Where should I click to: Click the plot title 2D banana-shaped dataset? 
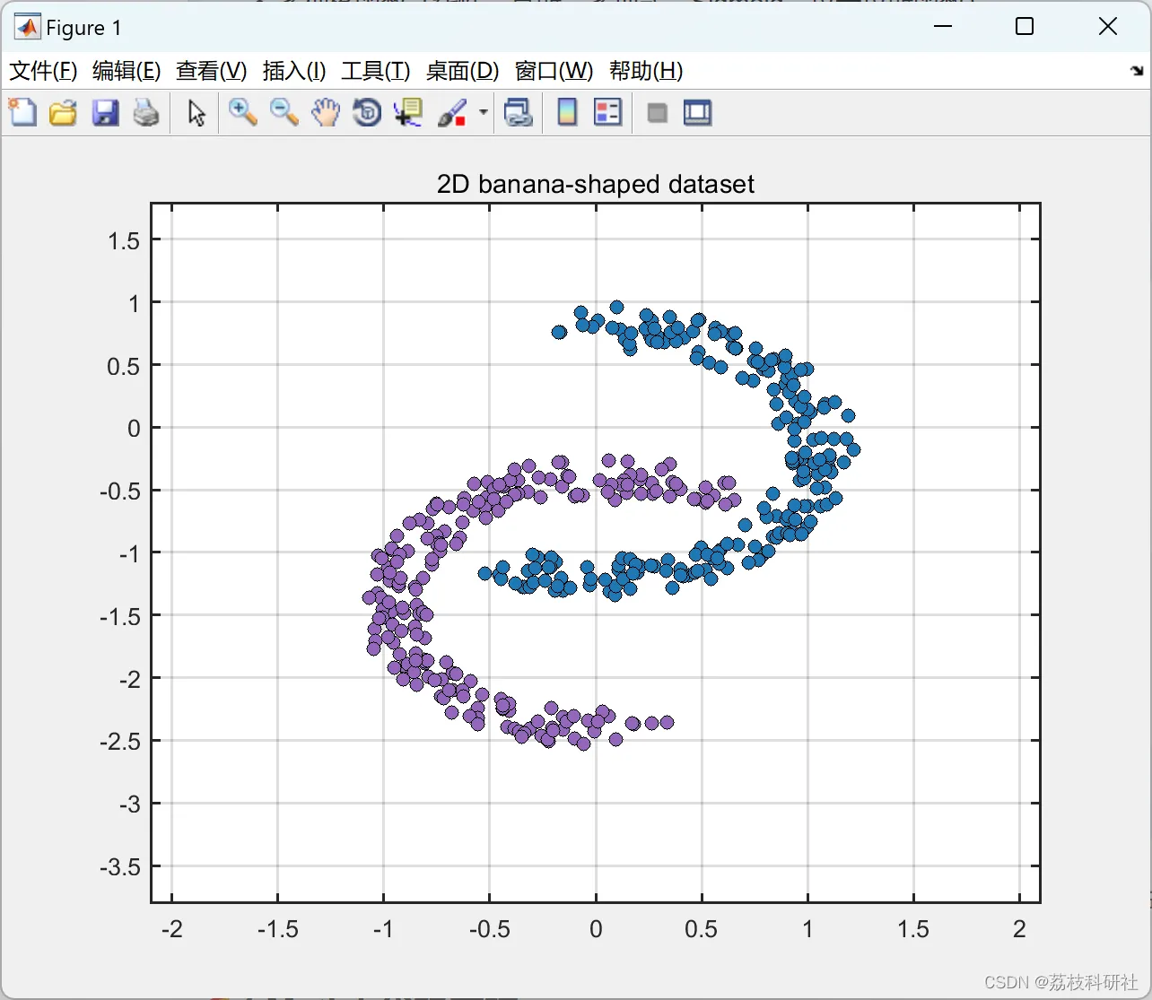596,184
